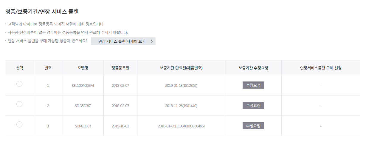The width and height of the screenshot is (366, 148).
Task: Click the 정품등록일 column header
Action: coord(120,68)
